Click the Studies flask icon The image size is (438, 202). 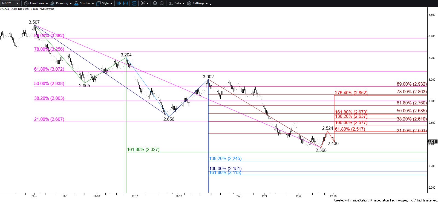[76, 4]
